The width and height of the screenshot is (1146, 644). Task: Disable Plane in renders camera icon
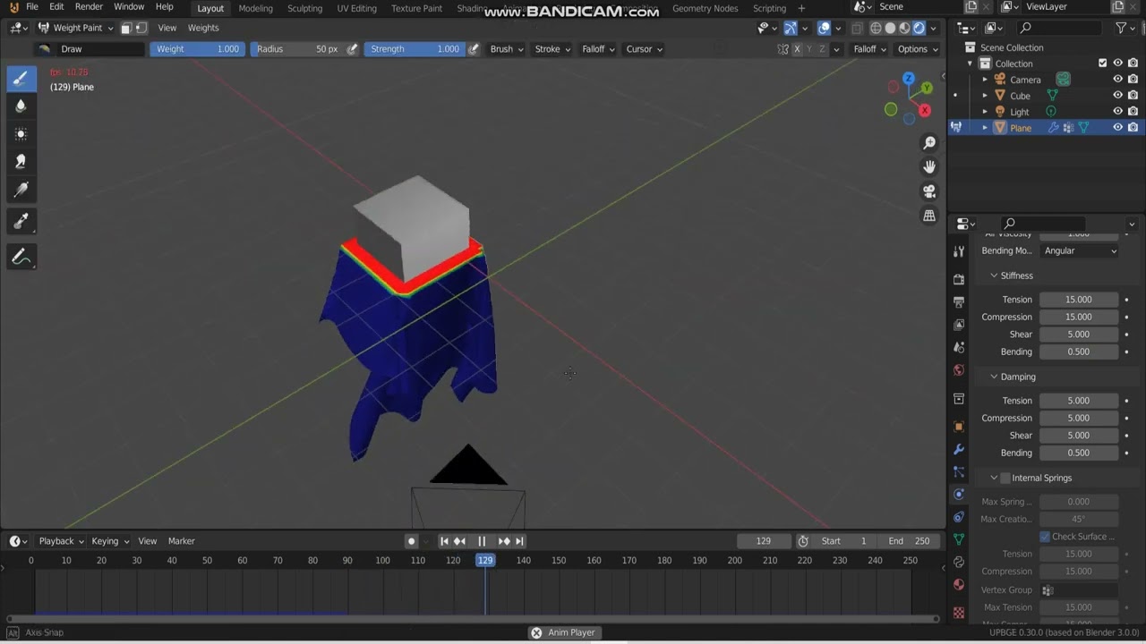[x=1133, y=128]
